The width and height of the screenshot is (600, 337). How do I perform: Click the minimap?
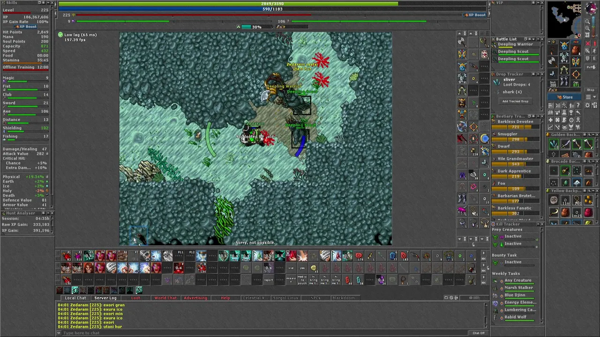pyautogui.click(x=565, y=20)
